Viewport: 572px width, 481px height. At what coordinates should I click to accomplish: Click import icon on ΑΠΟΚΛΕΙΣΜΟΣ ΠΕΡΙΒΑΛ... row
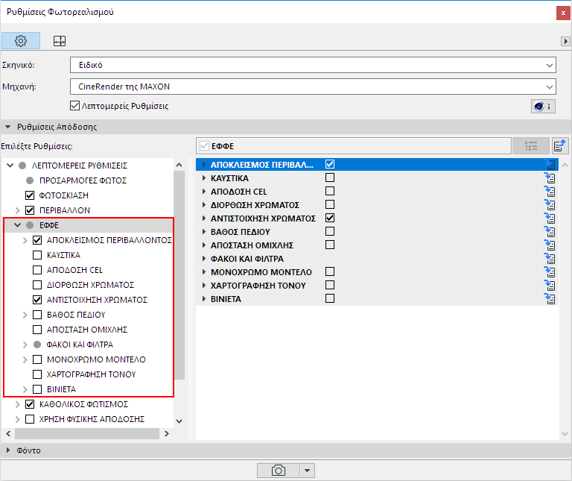coord(550,164)
